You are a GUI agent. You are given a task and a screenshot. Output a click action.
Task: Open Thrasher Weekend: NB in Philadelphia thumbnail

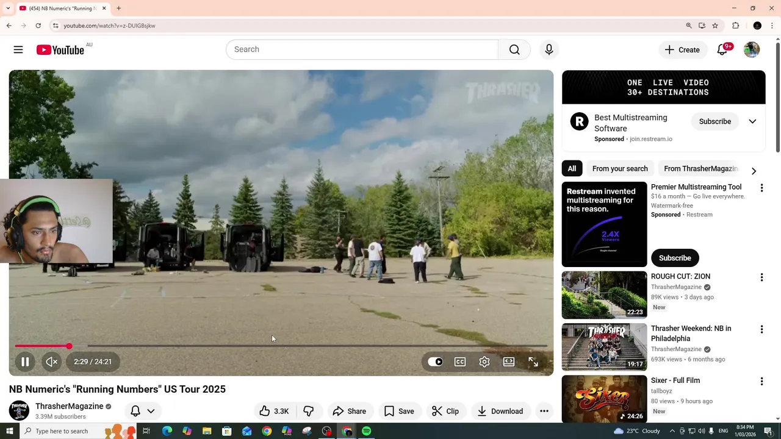(x=604, y=347)
